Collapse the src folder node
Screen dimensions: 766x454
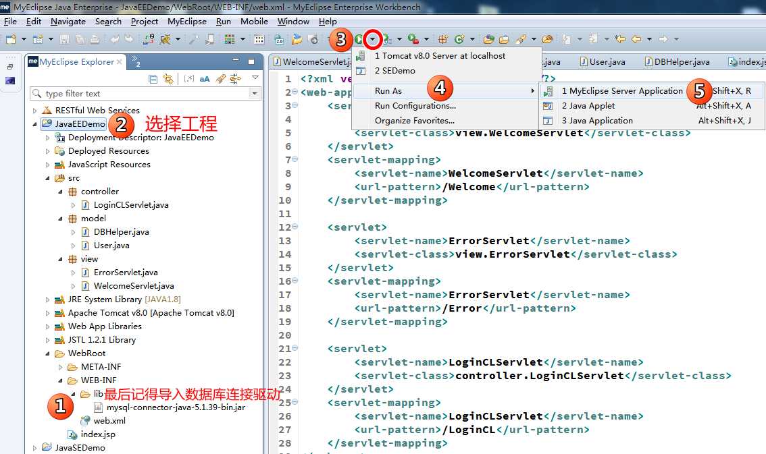click(x=47, y=178)
